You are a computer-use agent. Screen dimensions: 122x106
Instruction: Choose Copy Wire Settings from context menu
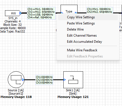pos(88,17)
